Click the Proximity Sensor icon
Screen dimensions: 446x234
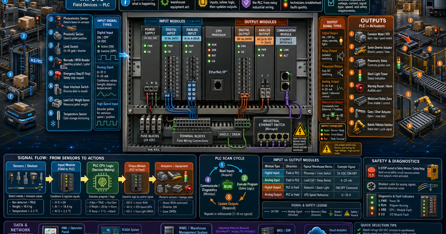click(58, 36)
